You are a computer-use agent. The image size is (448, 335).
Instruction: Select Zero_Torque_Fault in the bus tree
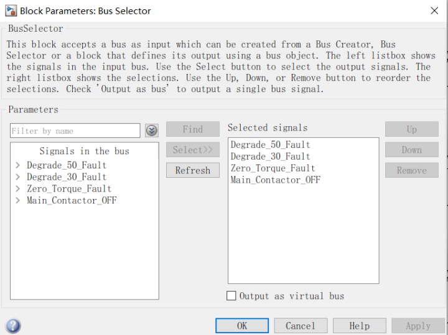tap(69, 189)
